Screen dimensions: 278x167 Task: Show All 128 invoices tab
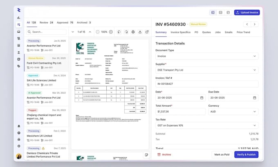tap(31, 23)
